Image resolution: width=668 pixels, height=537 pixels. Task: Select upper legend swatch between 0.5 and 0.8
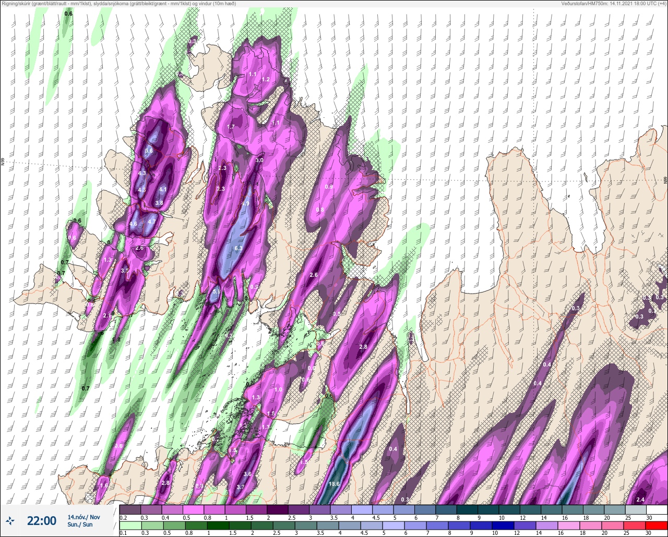point(193,510)
